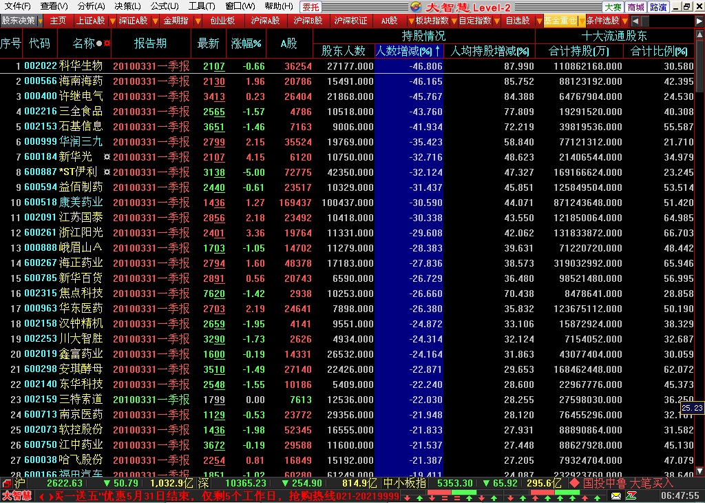The width and height of the screenshot is (705, 503).
Task: Open the dropdown arrow next to 金期指
Action: 198,21
